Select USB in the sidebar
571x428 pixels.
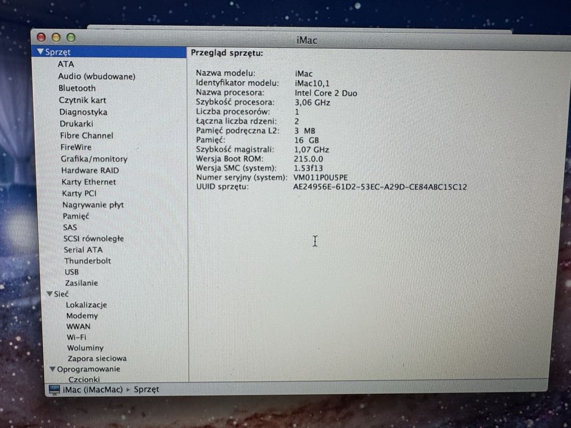click(71, 272)
